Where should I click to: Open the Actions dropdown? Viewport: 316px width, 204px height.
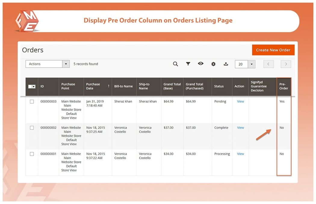tap(48, 64)
